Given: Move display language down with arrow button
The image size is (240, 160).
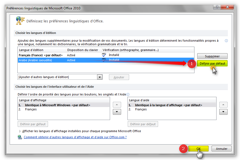Looking at the screenshot, I should pyautogui.click(x=117, y=112).
